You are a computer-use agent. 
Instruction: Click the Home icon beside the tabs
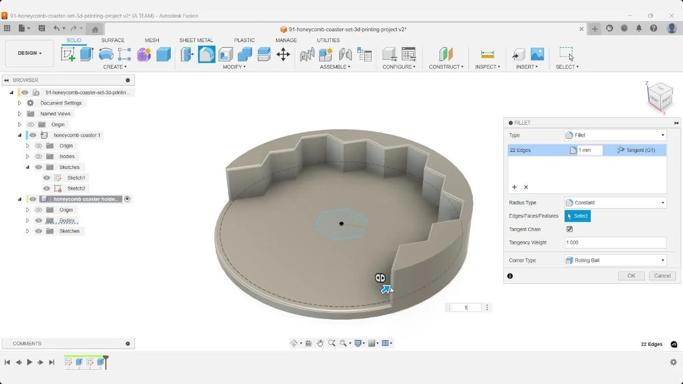[x=95, y=29]
